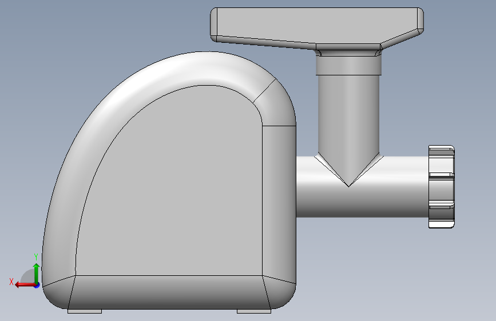The image size is (496, 321).
Task: Select the ribbed ring nut at the barrel end
Action: coord(442,187)
